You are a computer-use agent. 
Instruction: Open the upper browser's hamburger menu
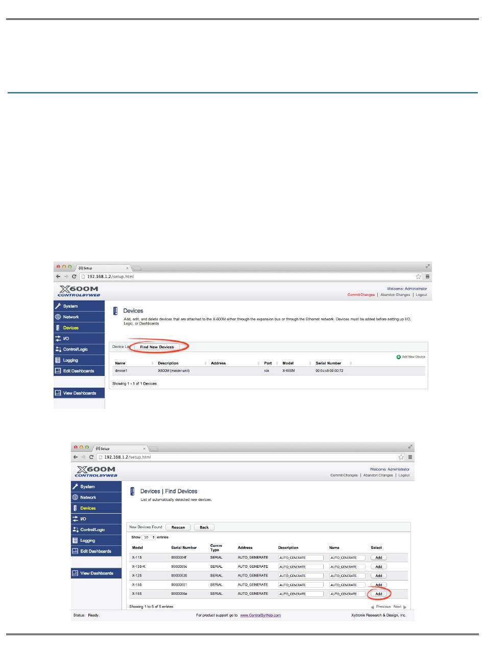[x=427, y=276]
